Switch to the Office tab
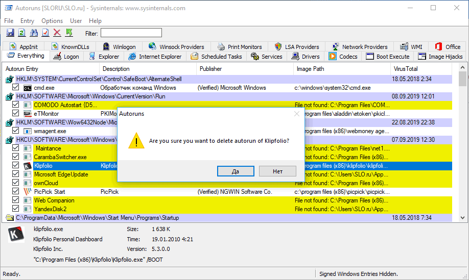Screen dimensions: 469x280 pyautogui.click(x=448, y=47)
